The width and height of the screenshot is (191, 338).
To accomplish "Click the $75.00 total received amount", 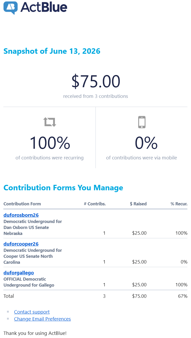I will pyautogui.click(x=96, y=81).
